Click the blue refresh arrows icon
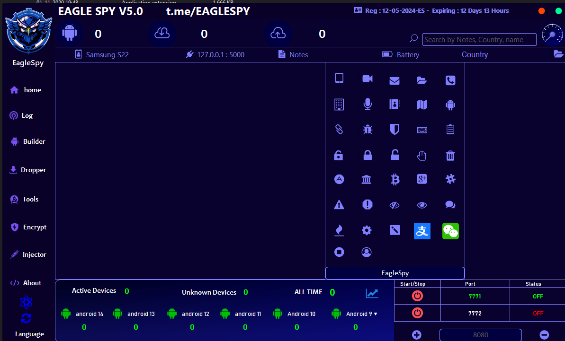The height and width of the screenshot is (341, 565). (x=27, y=318)
